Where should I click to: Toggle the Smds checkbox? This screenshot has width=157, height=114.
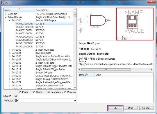(x=34, y=92)
